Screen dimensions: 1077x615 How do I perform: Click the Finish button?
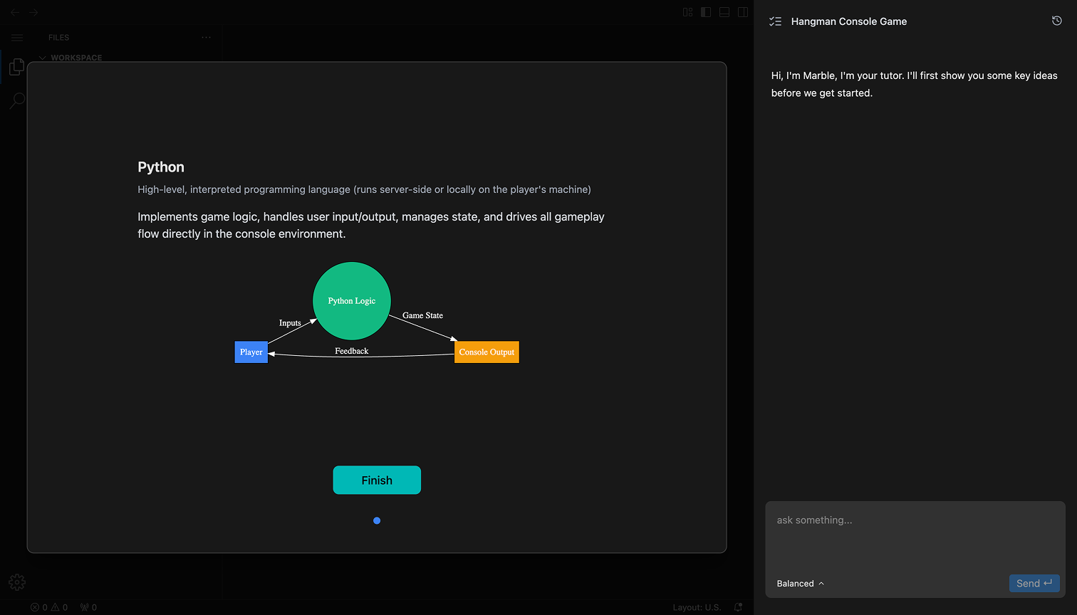[377, 480]
